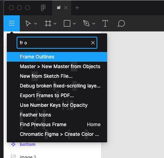The height and width of the screenshot is (158, 164).
Task: Select the Rectangle shape tool
Action: [x=67, y=23]
